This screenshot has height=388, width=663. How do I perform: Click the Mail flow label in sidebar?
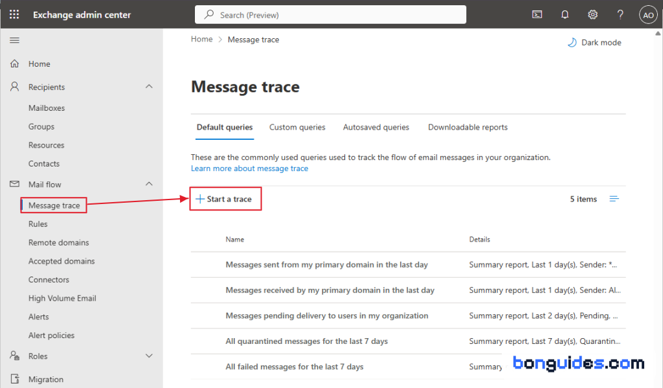[45, 185]
